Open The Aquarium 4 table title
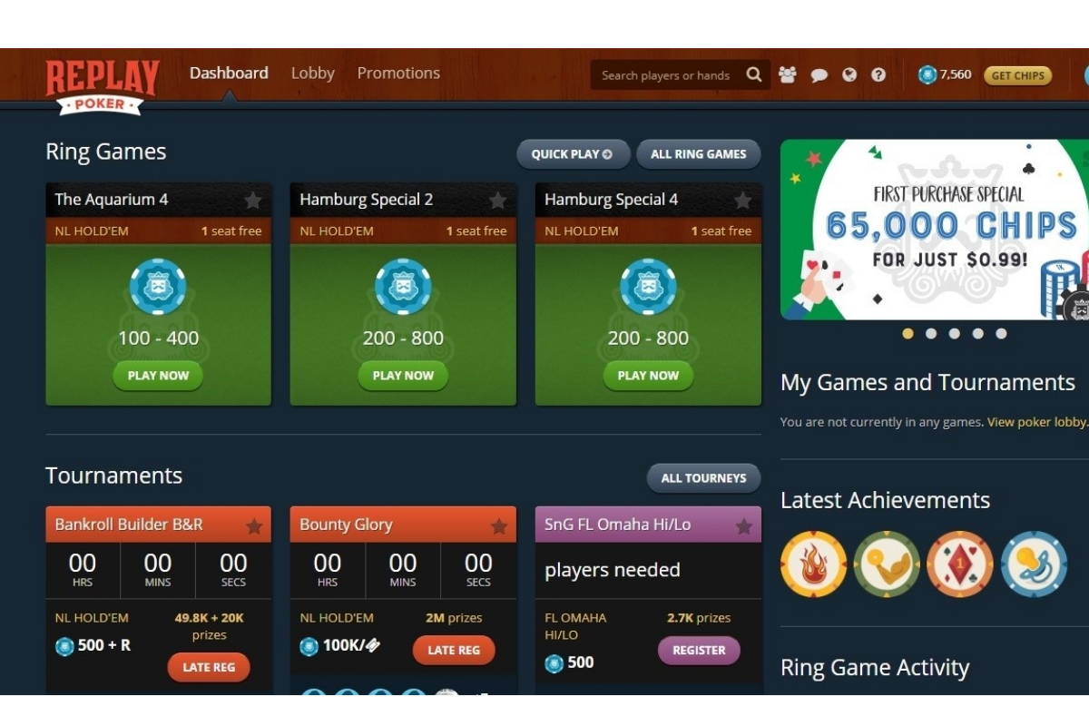The height and width of the screenshot is (726, 1089). tap(112, 200)
